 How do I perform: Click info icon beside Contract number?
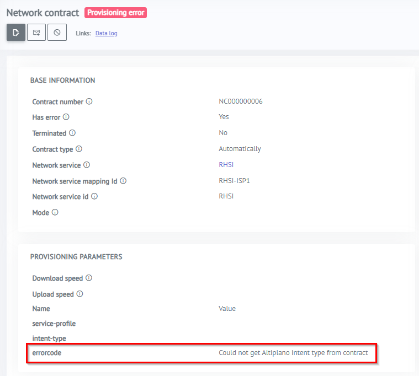pyautogui.click(x=89, y=102)
